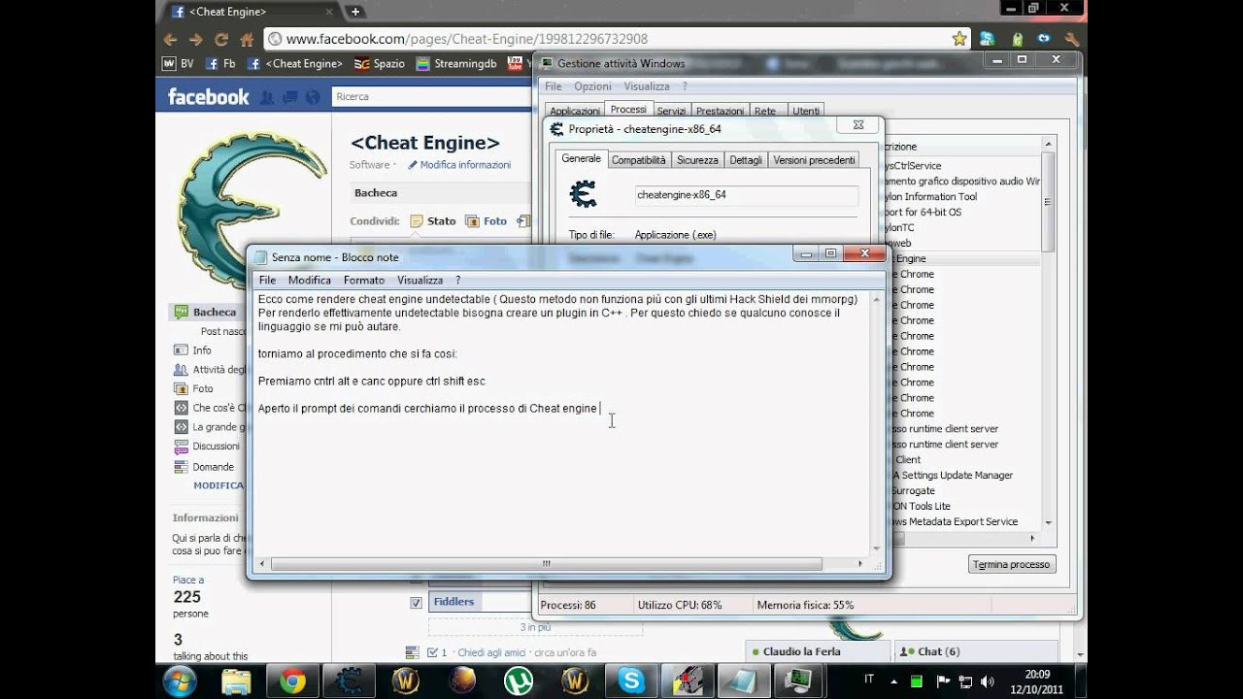Switch to Cheat Engine in taskbar

pos(350,682)
